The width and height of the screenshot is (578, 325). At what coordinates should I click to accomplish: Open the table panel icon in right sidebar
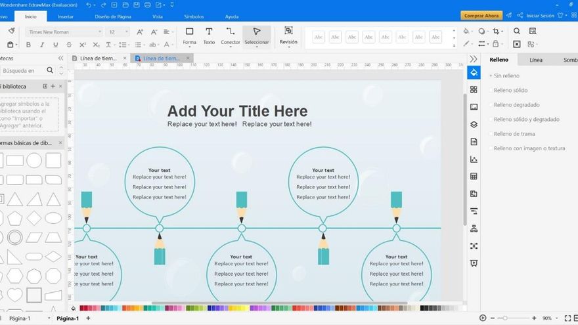click(474, 177)
